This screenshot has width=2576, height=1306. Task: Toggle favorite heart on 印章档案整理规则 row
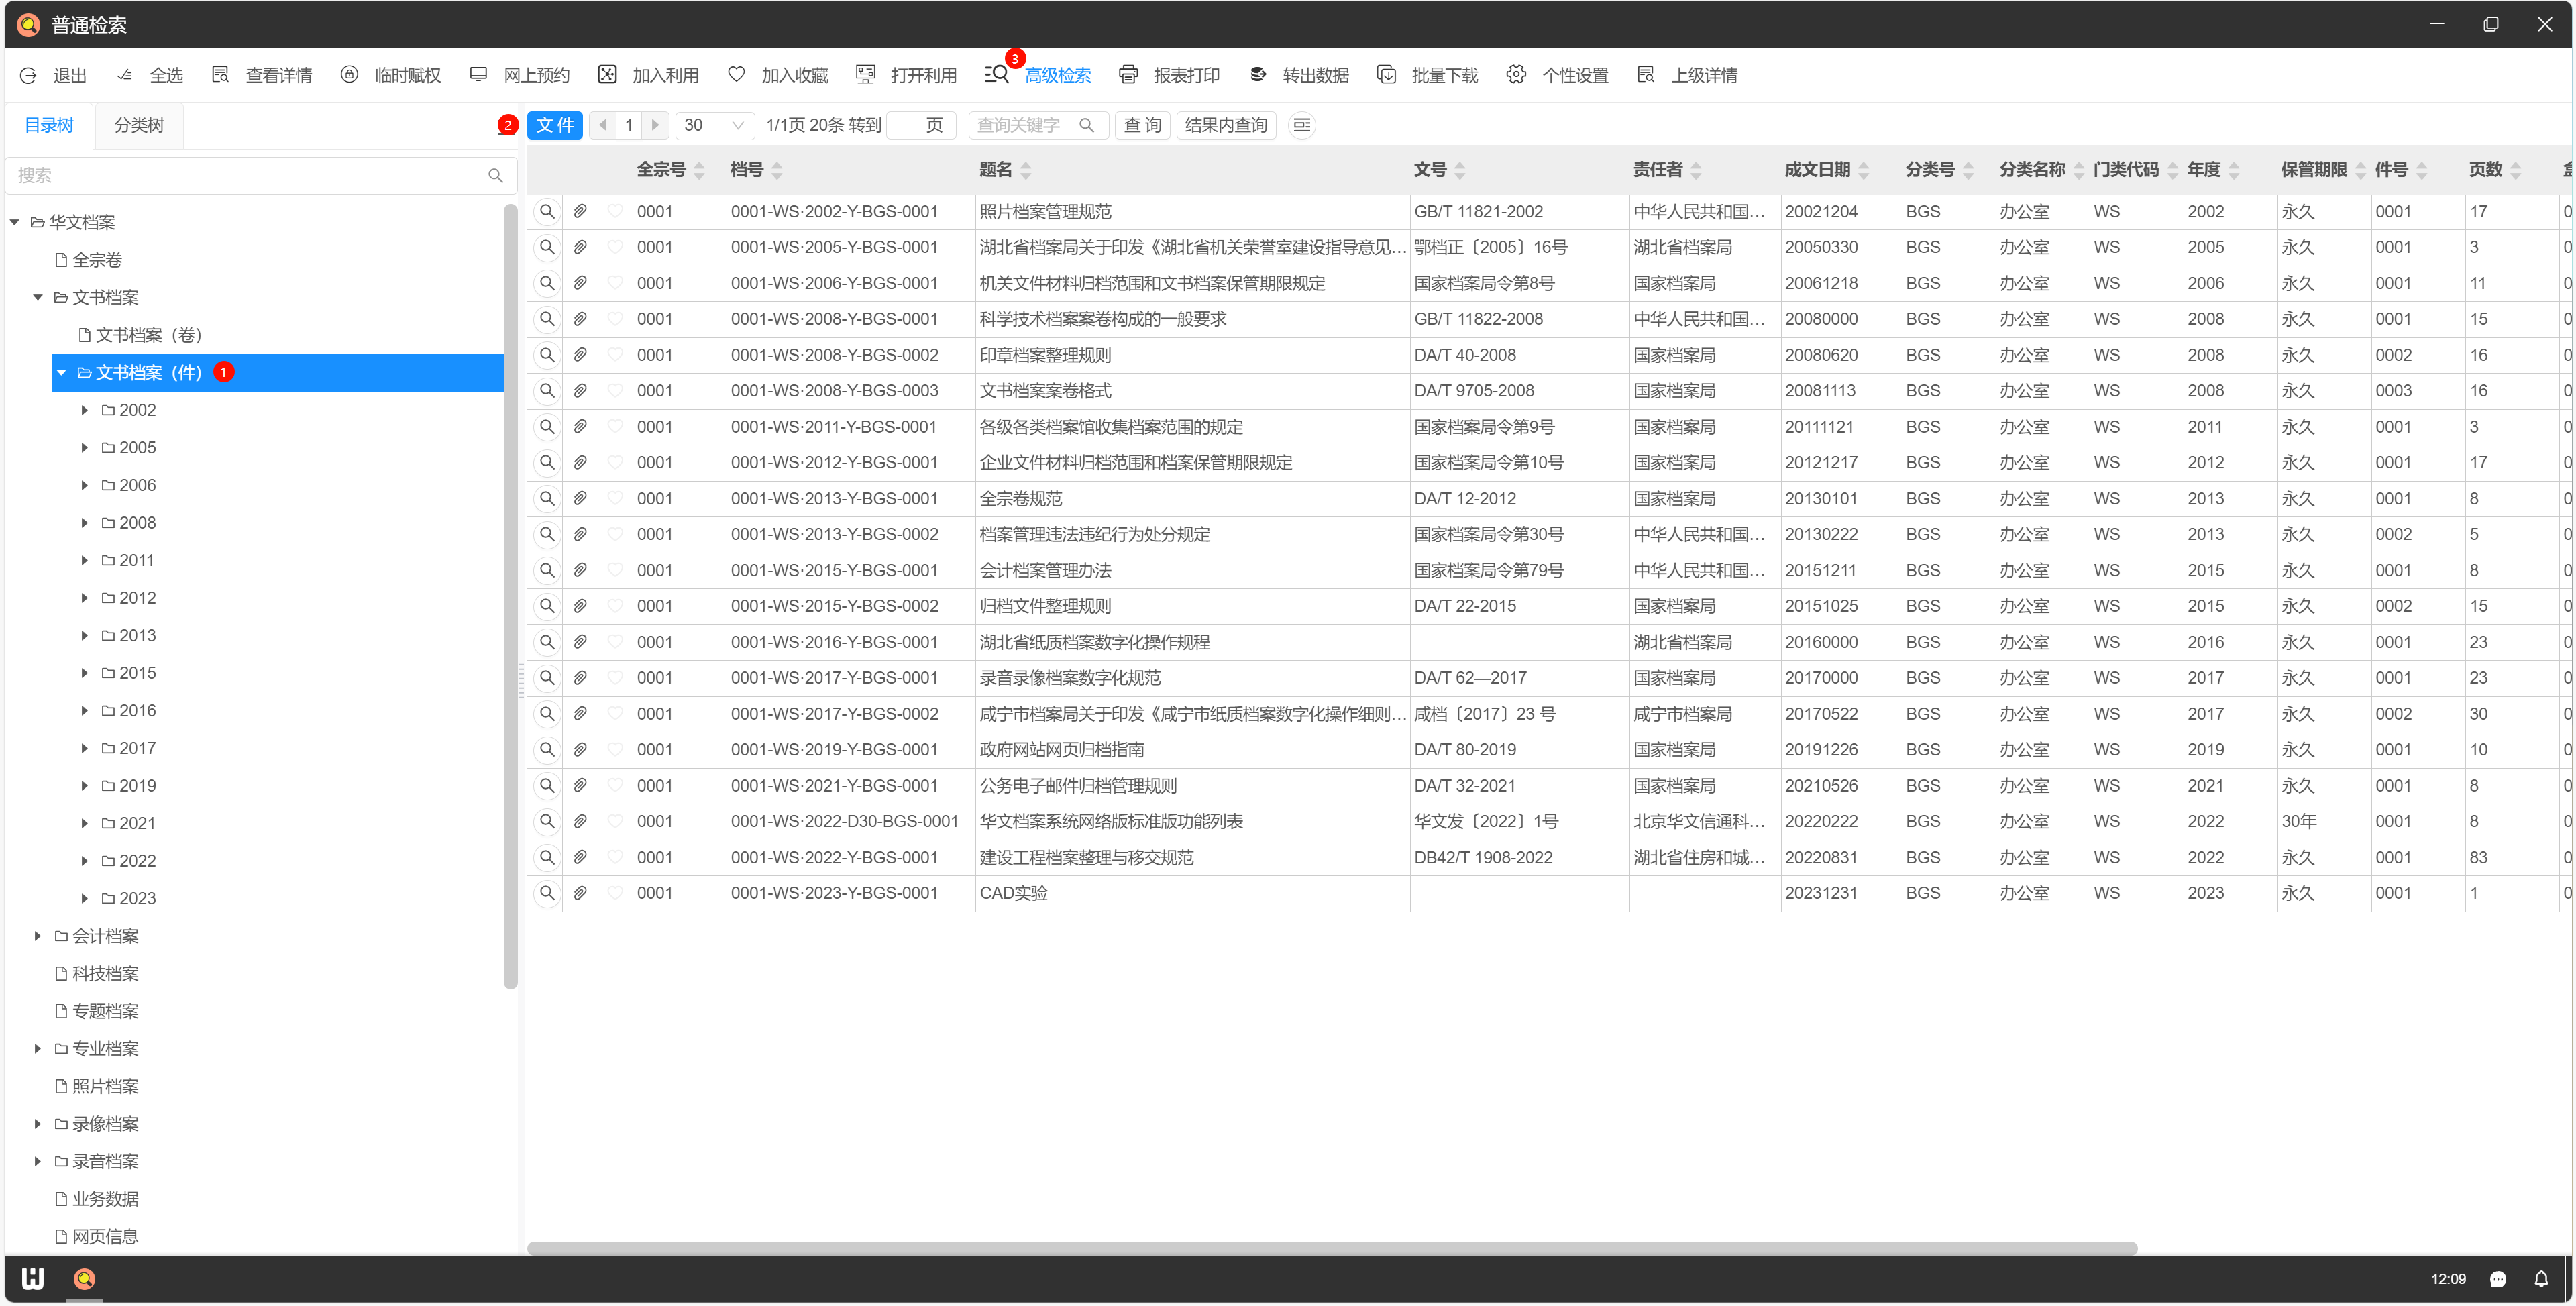615,354
